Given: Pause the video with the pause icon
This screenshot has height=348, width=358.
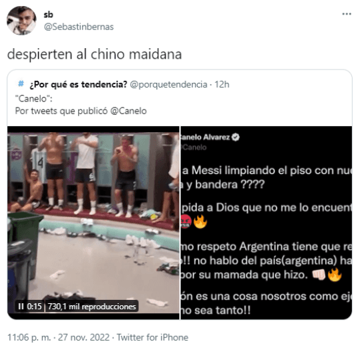Looking at the screenshot, I should coord(21,306).
